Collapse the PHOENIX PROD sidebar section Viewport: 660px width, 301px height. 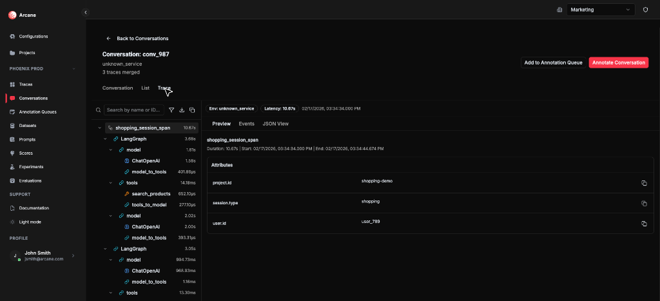click(x=74, y=68)
